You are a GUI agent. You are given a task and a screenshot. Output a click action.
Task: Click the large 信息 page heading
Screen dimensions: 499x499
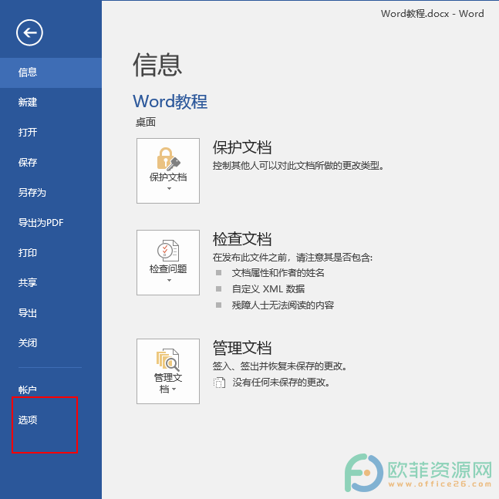pyautogui.click(x=157, y=65)
